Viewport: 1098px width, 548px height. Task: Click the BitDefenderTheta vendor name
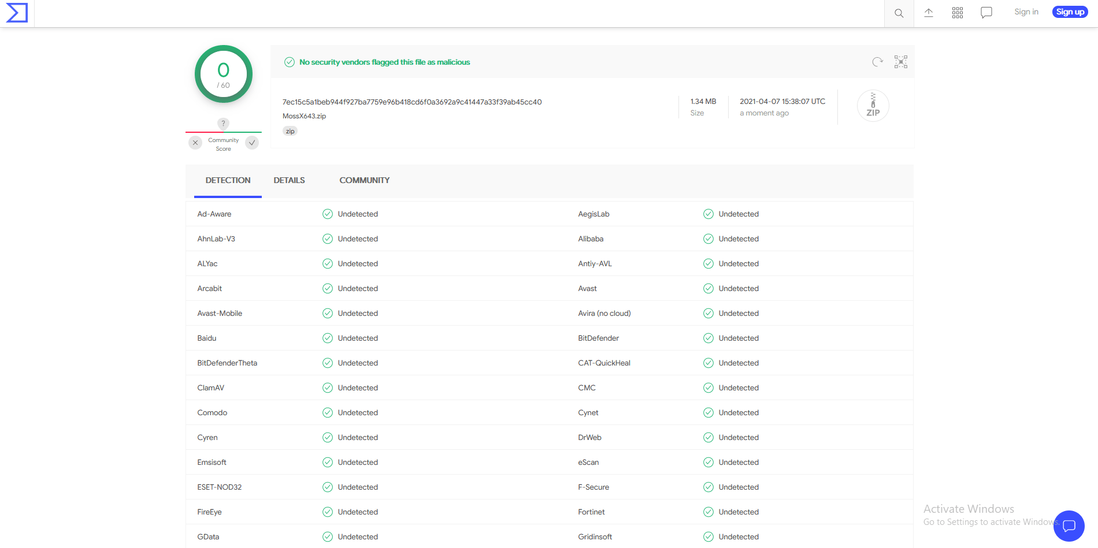[227, 363]
